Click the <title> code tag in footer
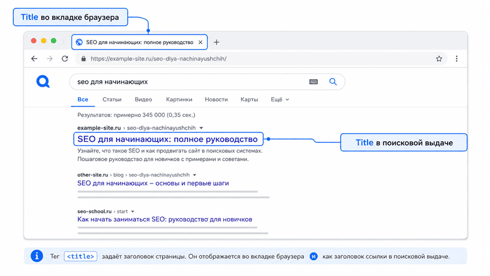 pyautogui.click(x=81, y=256)
